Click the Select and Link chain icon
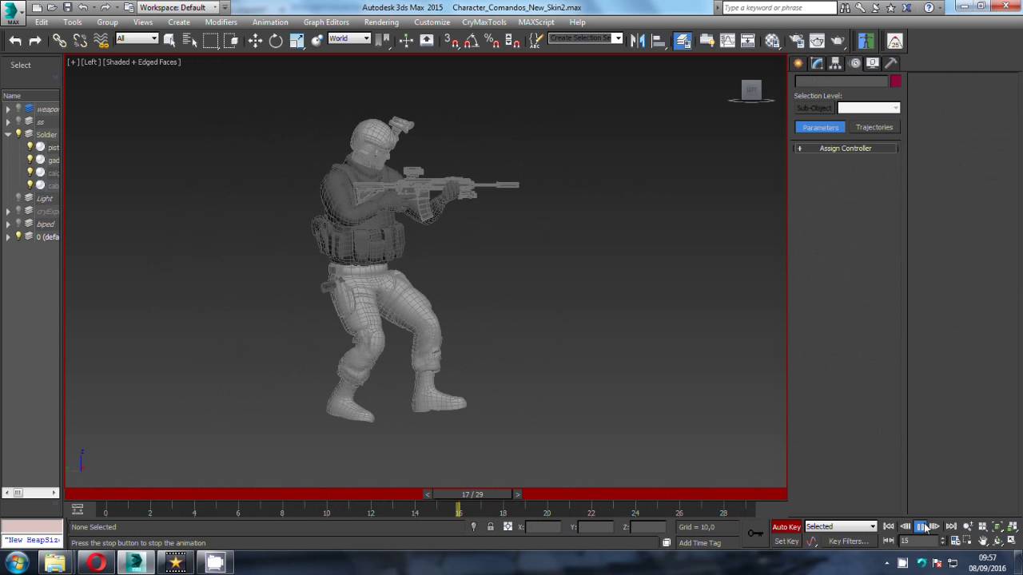Screen dimensions: 1023x575 click(x=60, y=41)
